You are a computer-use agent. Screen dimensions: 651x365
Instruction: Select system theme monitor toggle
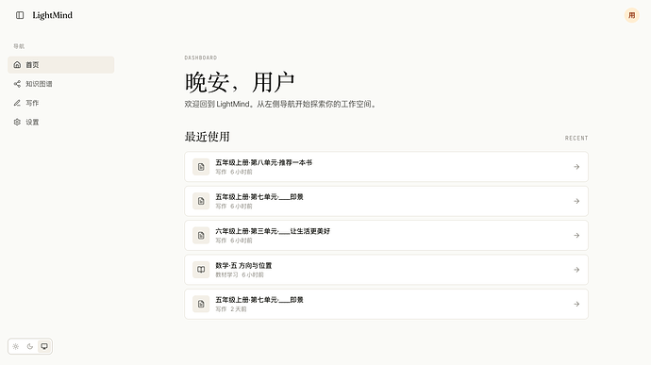pyautogui.click(x=44, y=346)
